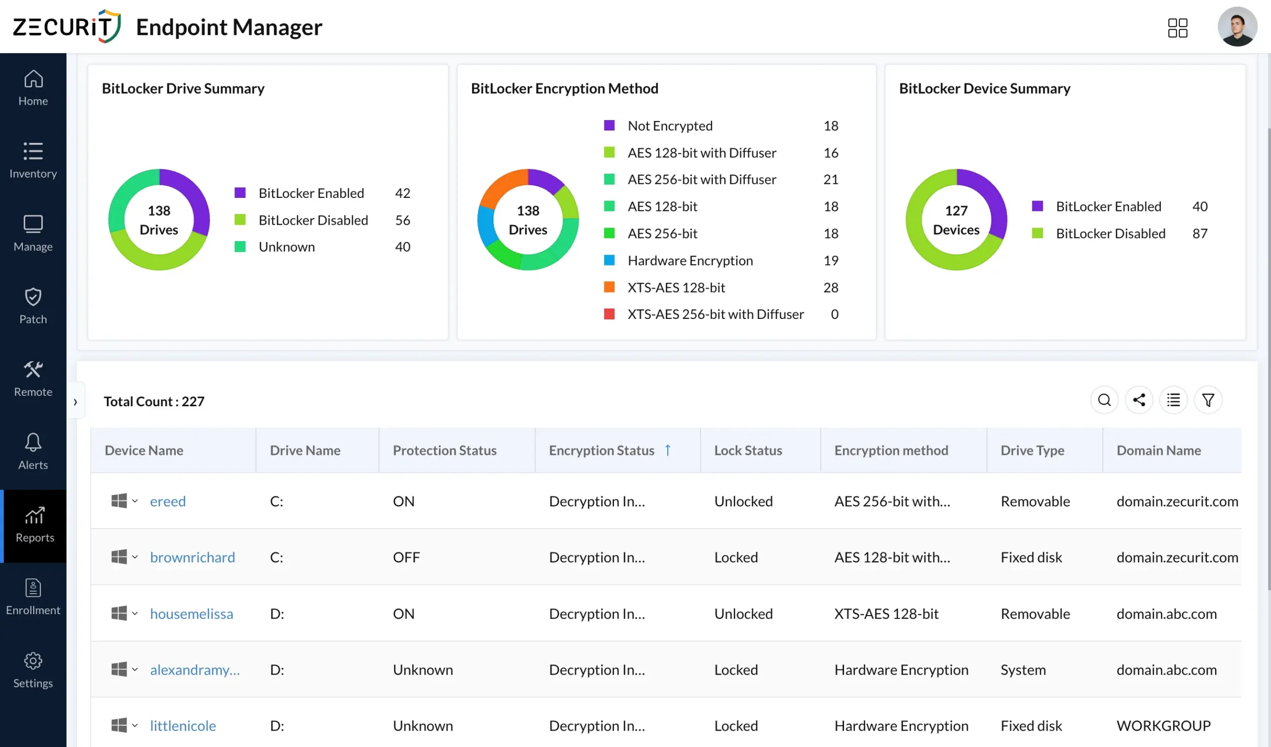Select the Reports section

(x=33, y=526)
